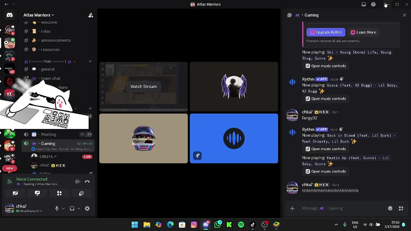Image resolution: width=411 pixels, height=231 pixels.
Task: Expand input device options next to microphone
Action: (63, 209)
